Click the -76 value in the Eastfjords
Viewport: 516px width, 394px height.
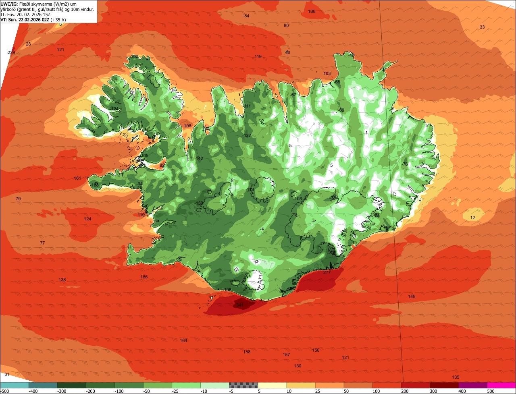point(404,164)
